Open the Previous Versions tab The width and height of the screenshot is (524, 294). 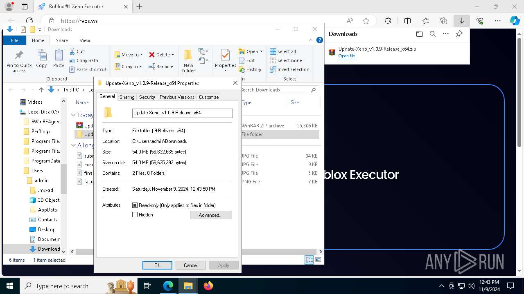click(x=177, y=97)
